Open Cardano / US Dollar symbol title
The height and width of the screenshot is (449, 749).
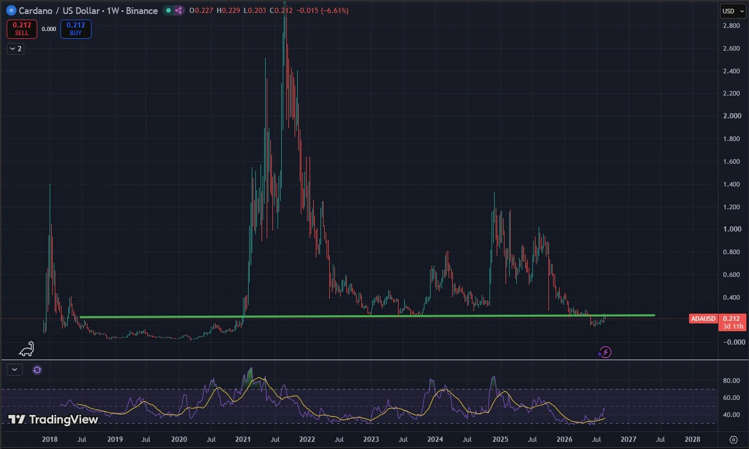[88, 10]
